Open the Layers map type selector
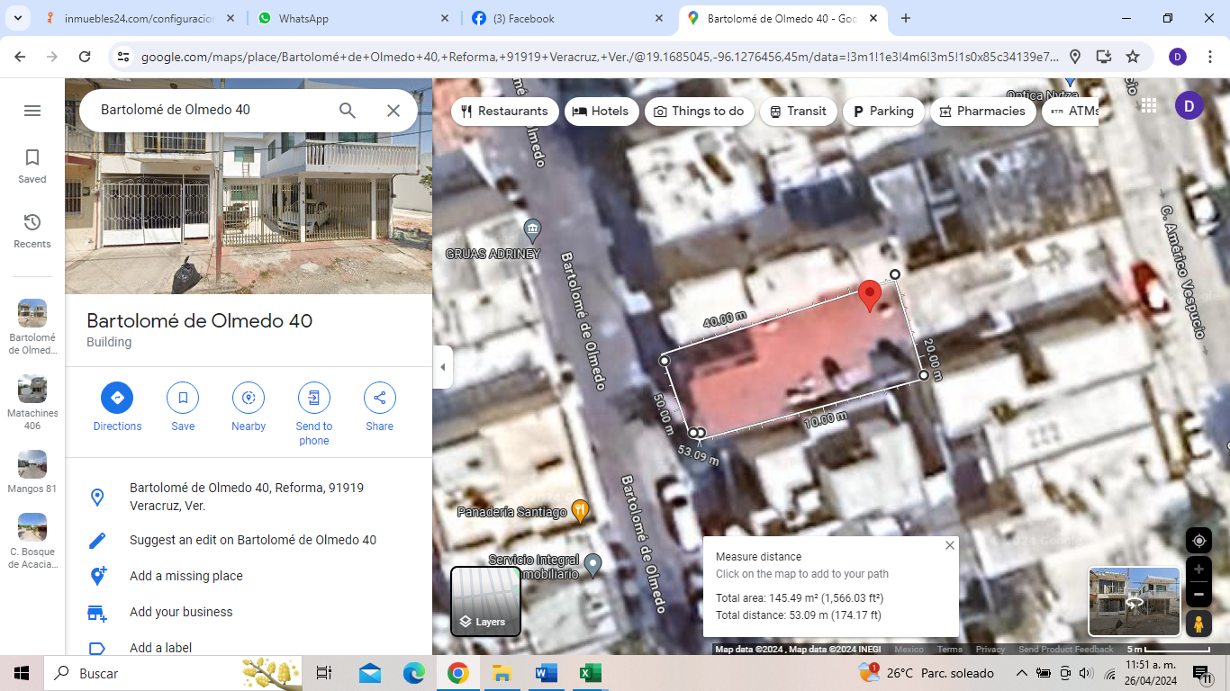The image size is (1230, 691). (485, 601)
